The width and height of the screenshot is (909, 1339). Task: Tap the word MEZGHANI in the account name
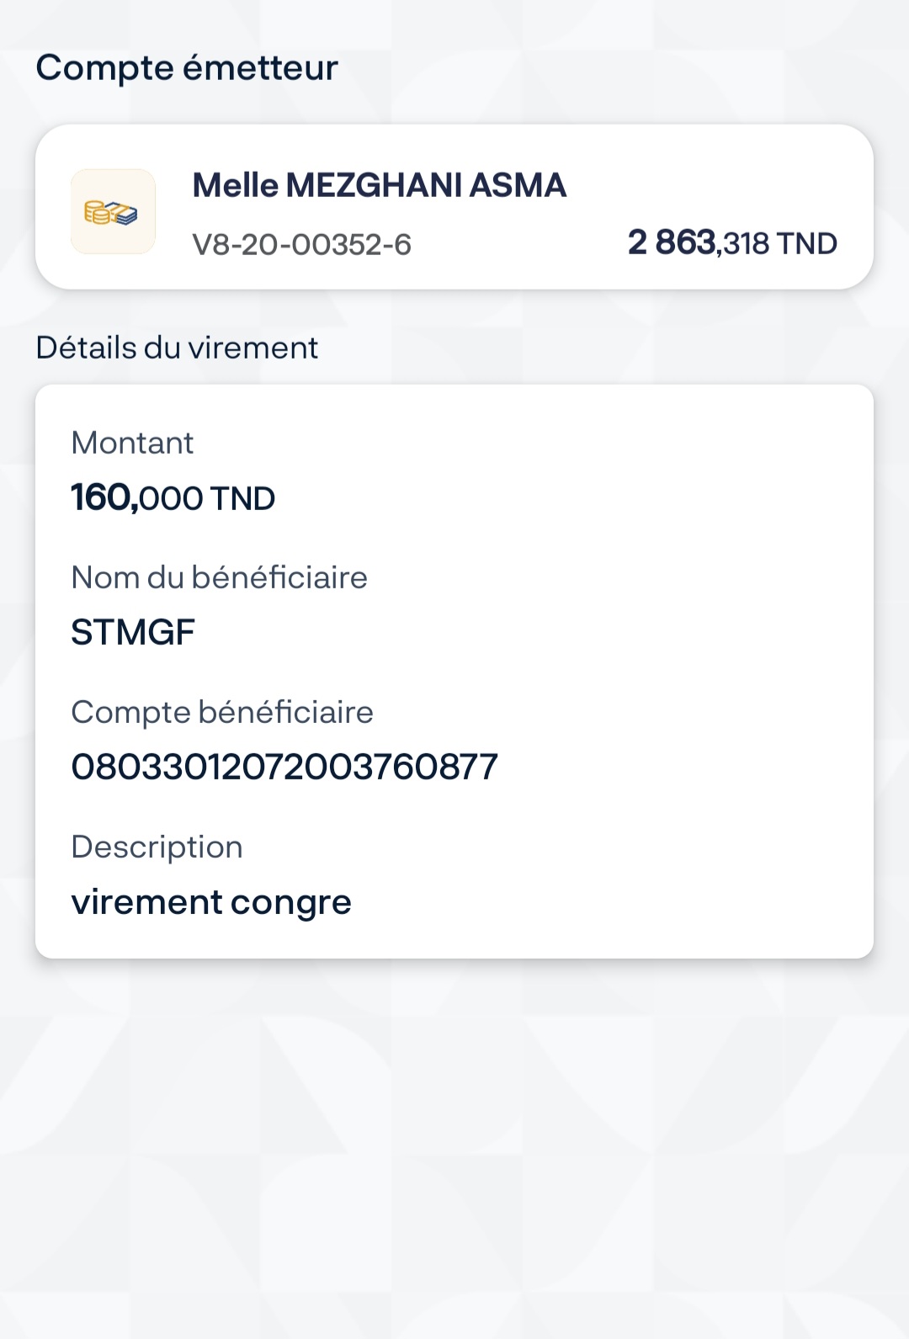click(x=375, y=185)
